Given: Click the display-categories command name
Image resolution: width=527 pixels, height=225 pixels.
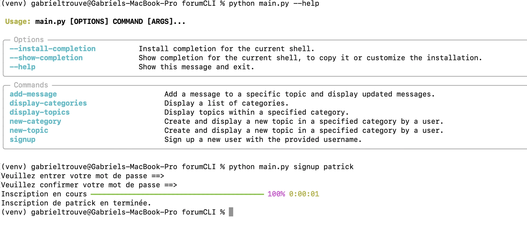Looking at the screenshot, I should point(48,103).
